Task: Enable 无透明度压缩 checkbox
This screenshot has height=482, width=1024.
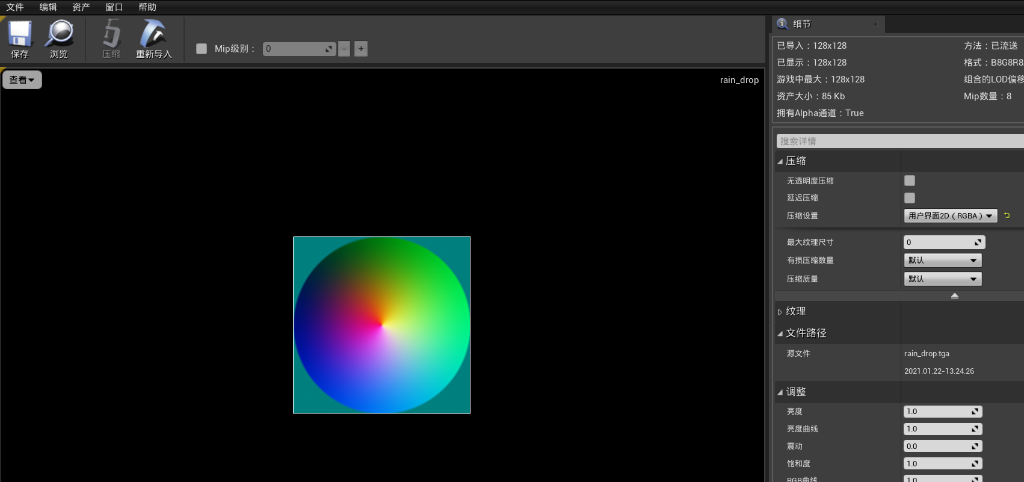Action: coord(910,181)
